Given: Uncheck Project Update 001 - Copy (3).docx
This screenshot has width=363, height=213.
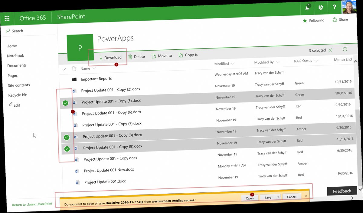Looking at the screenshot, I should [x=65, y=103].
